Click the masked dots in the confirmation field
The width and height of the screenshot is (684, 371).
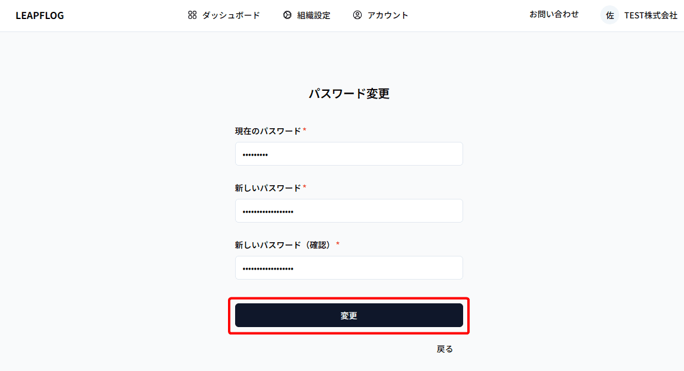[268, 268]
